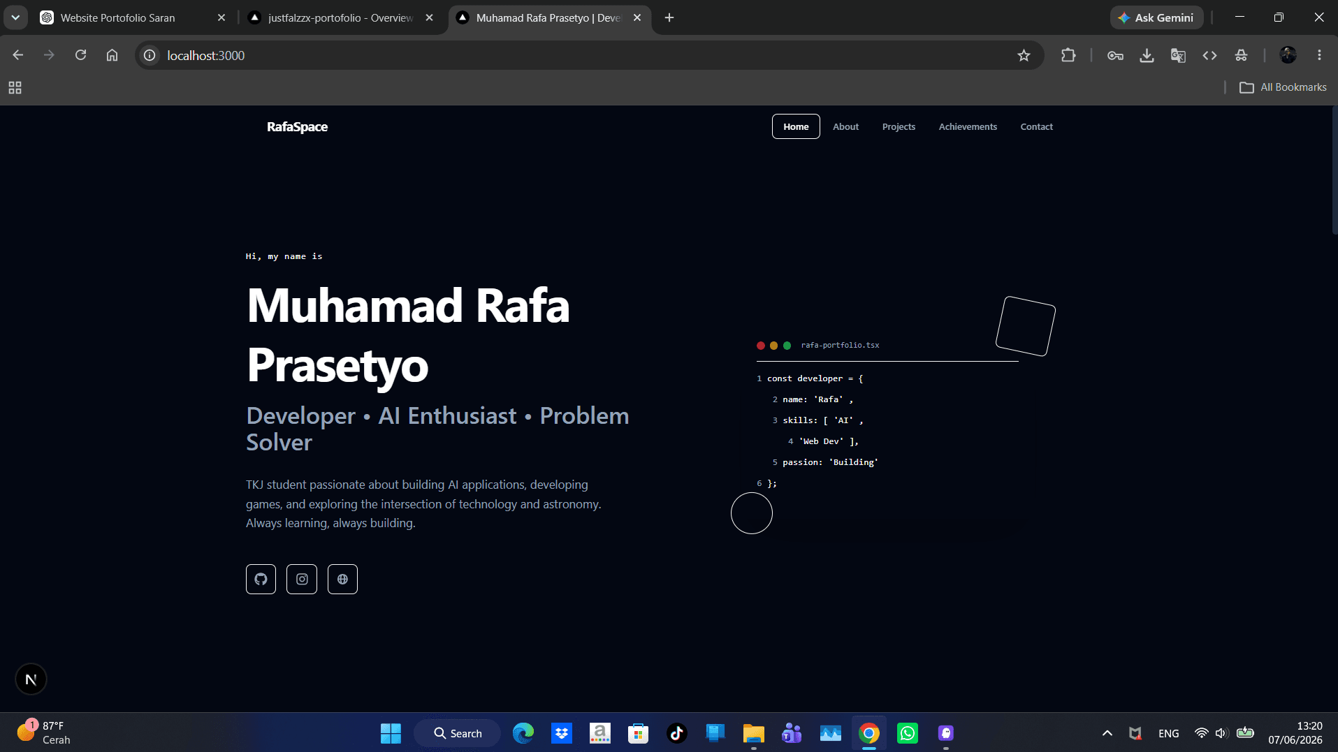View site information icon in address bar

click(x=150, y=56)
